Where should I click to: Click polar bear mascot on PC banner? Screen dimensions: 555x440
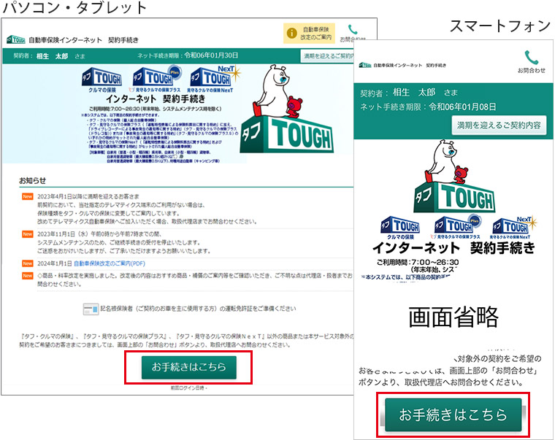tap(272, 90)
